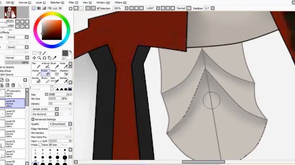The height and width of the screenshot is (165, 295).
Task: Select Layer34 in layer list
Action: click(12, 124)
